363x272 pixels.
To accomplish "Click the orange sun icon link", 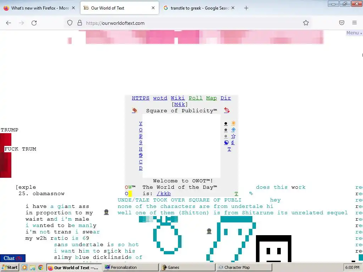I will tap(233, 123).
